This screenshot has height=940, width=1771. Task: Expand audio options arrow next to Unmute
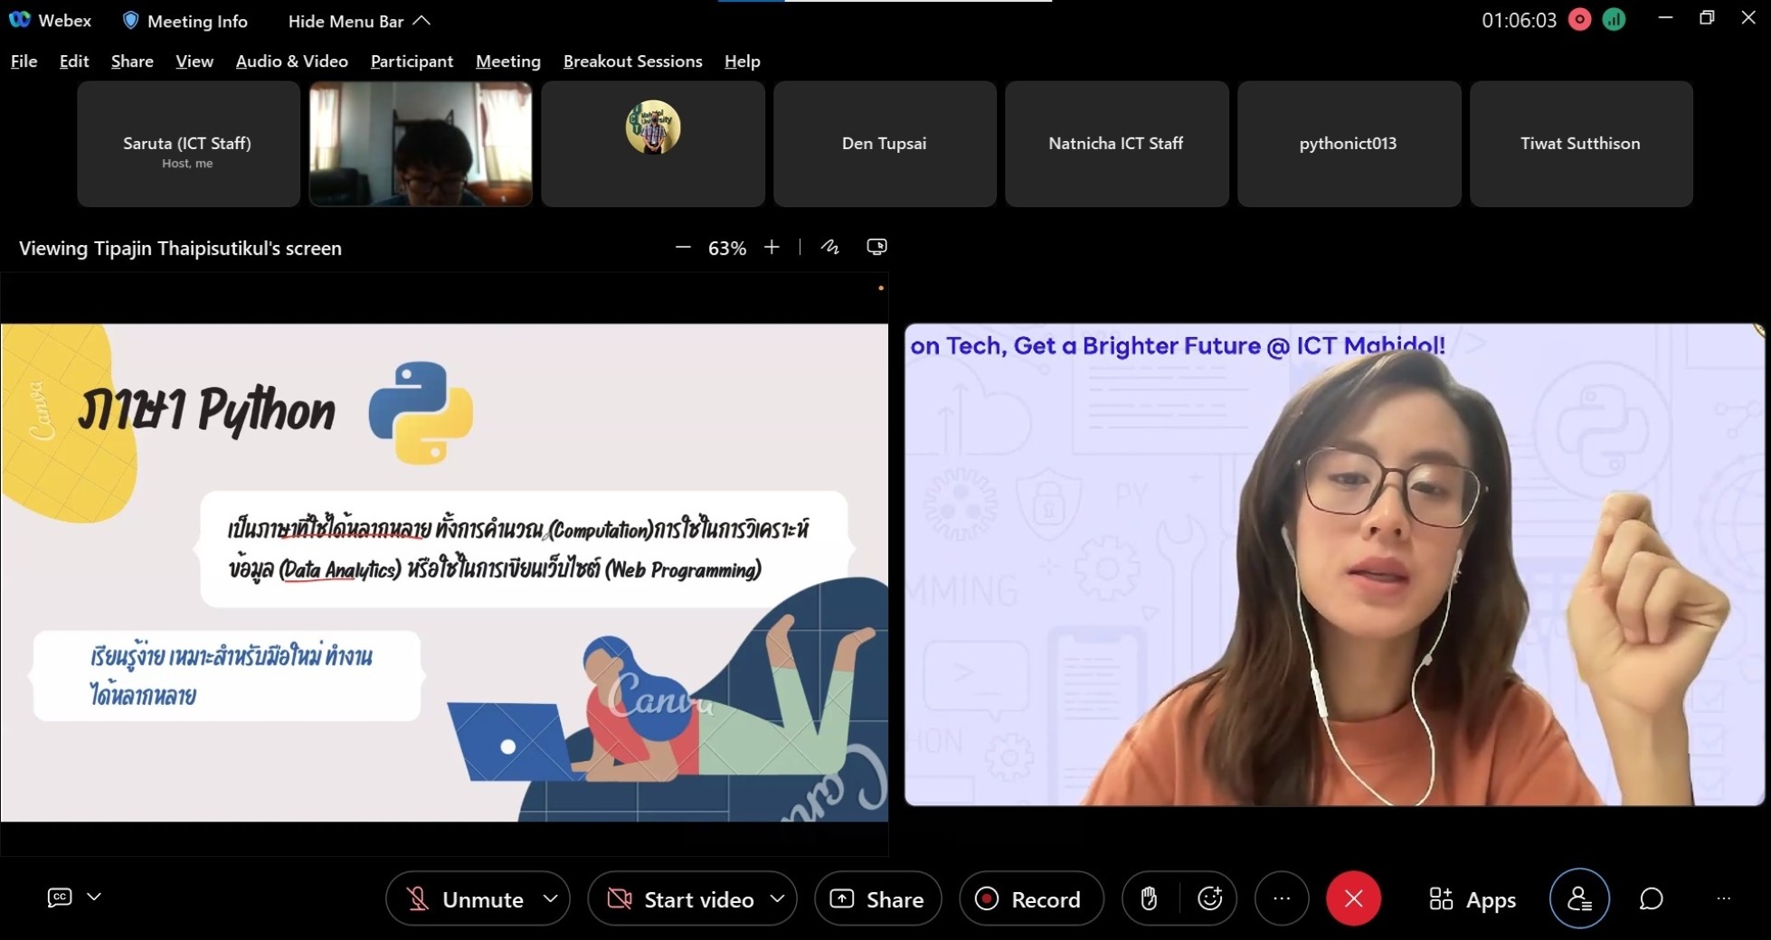click(x=550, y=898)
